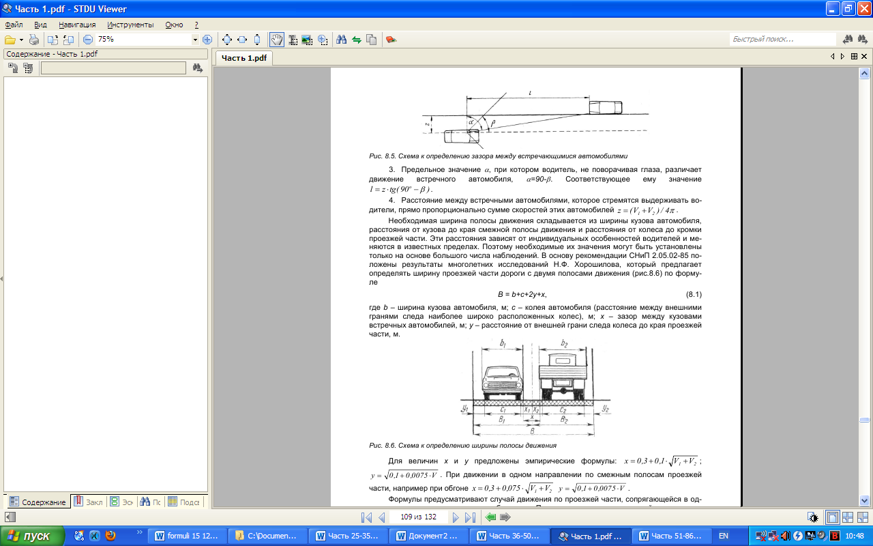Screen dimensions: 873x546
Task: Switch to Поиск sidebar tab
Action: coord(150,502)
